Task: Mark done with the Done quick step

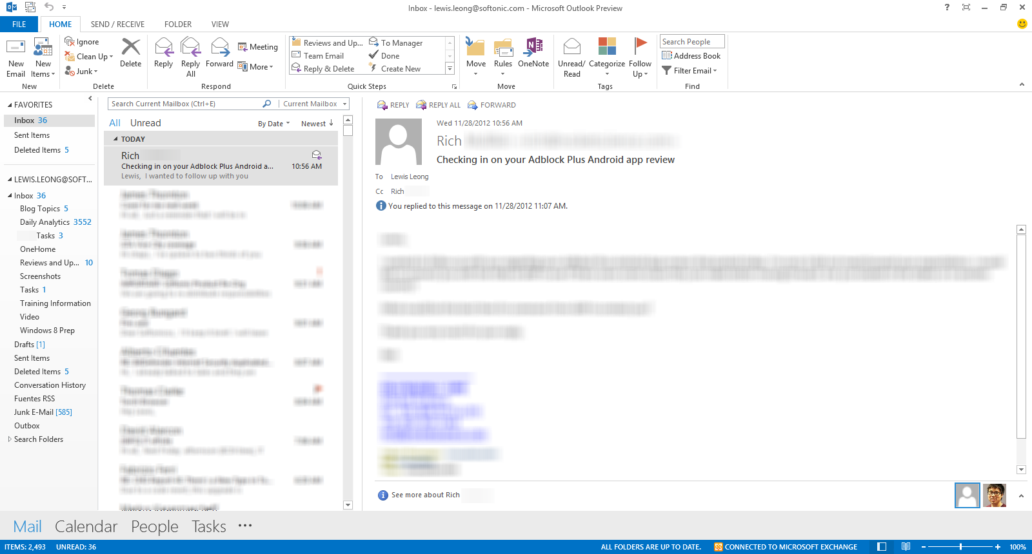Action: [384, 56]
